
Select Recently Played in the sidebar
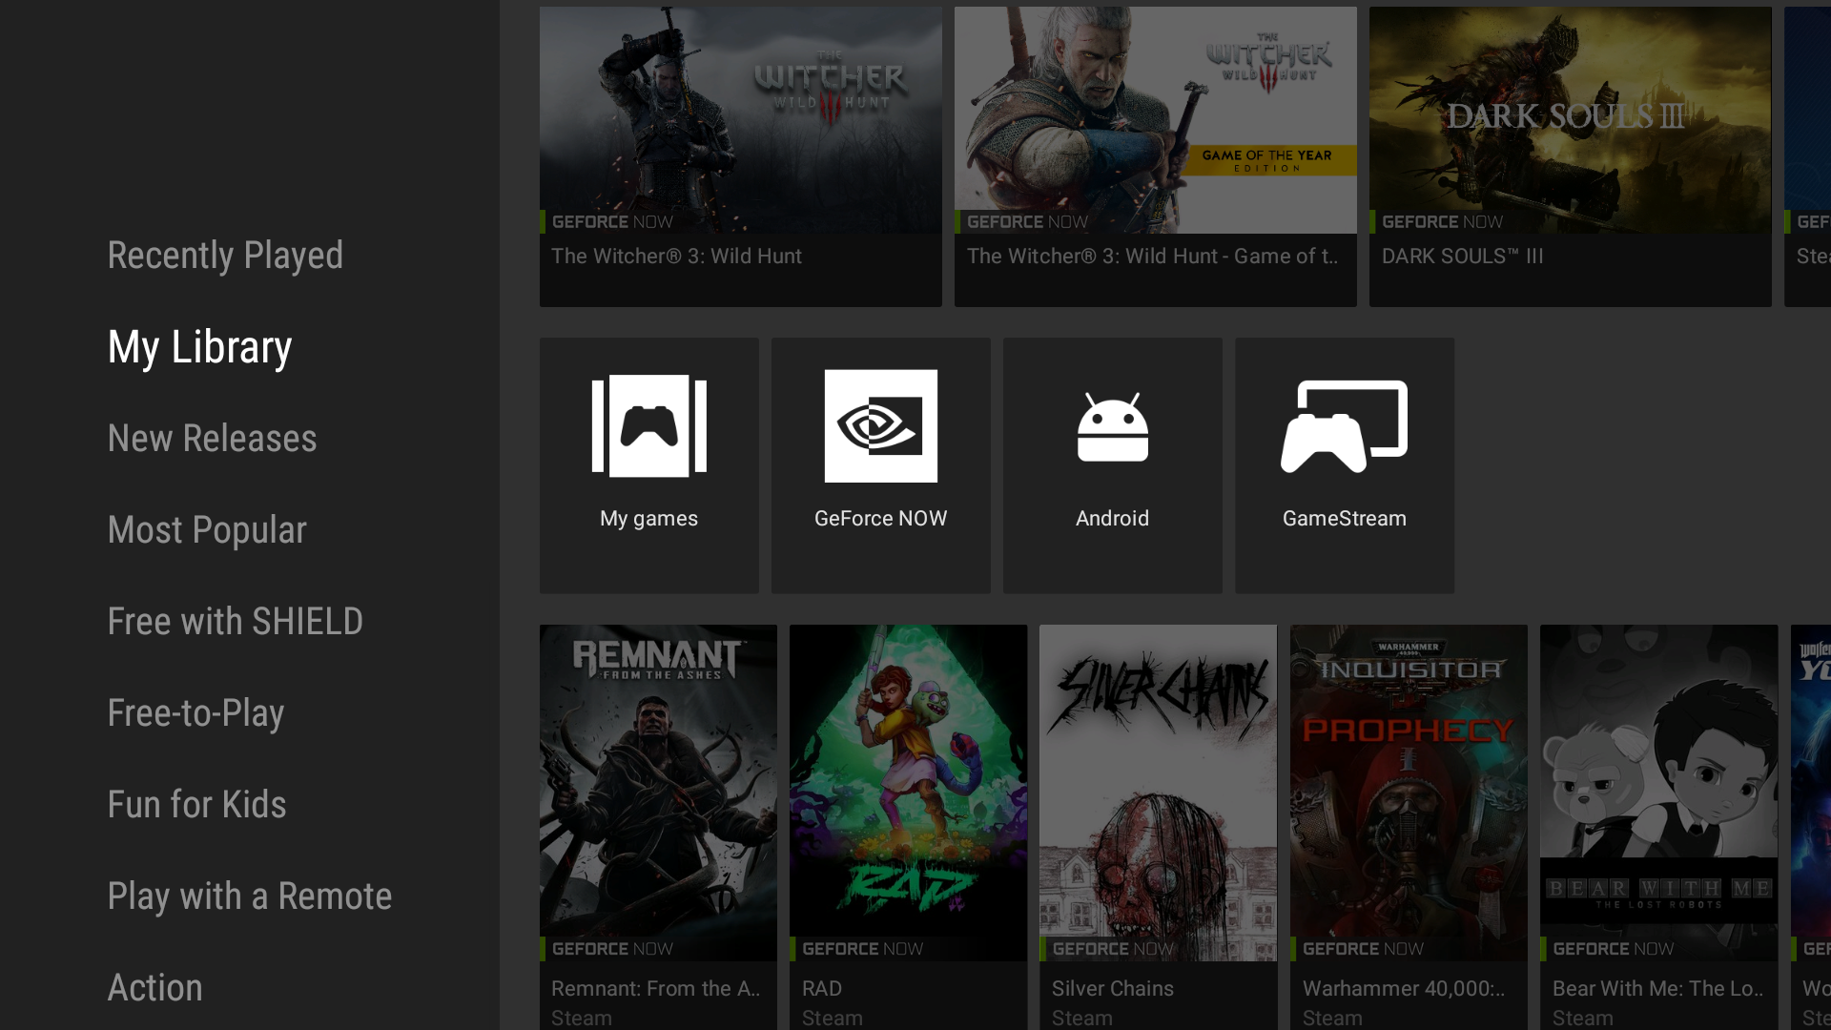tap(225, 256)
